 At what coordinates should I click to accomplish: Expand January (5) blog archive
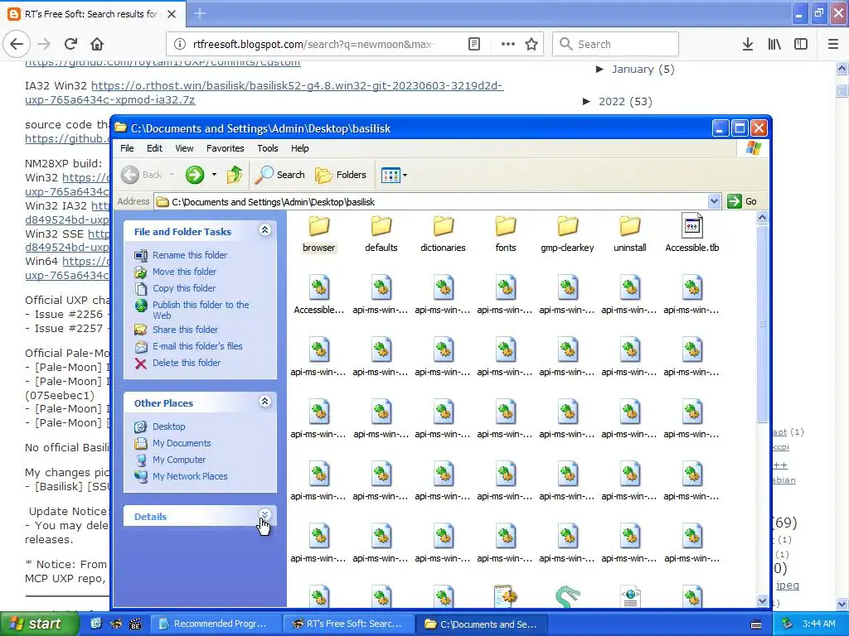click(600, 69)
